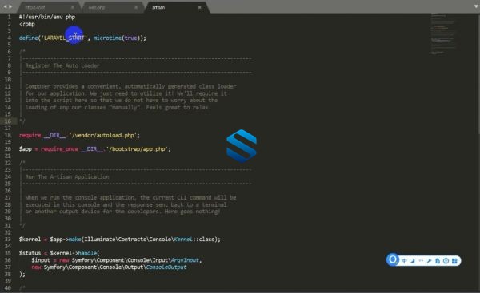Viewport: 480px width, 293px height.
Task: Click 'Register The Auto Loader' comment
Action: (x=62, y=65)
